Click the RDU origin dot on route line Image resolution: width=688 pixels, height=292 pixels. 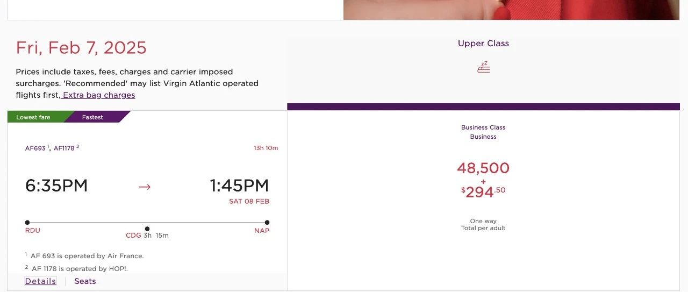point(27,222)
